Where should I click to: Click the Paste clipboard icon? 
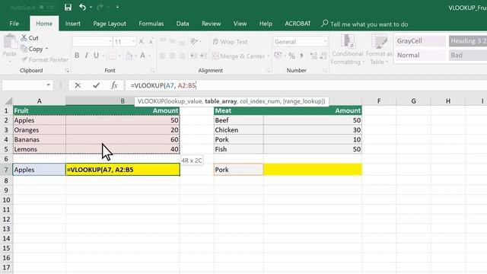(10, 42)
